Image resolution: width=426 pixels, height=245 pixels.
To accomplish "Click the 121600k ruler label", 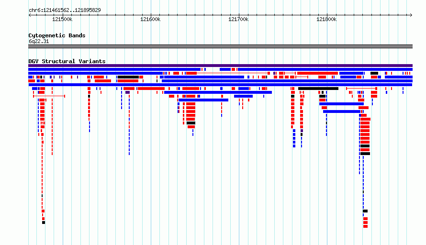I will (x=150, y=19).
